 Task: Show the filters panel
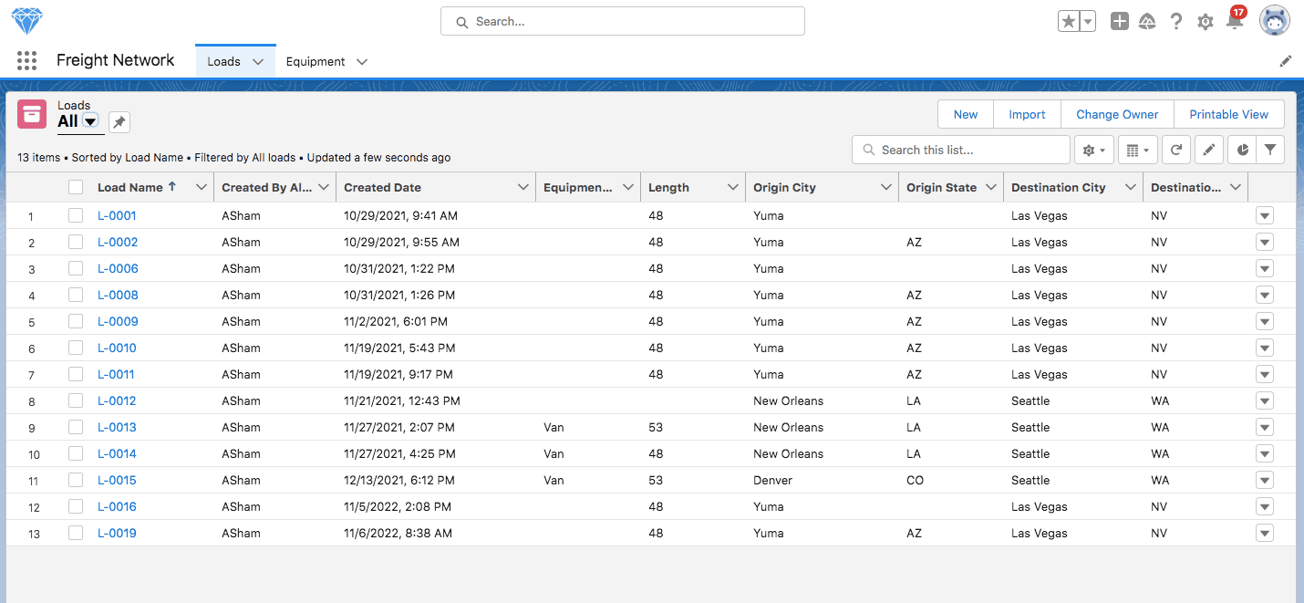[1270, 150]
